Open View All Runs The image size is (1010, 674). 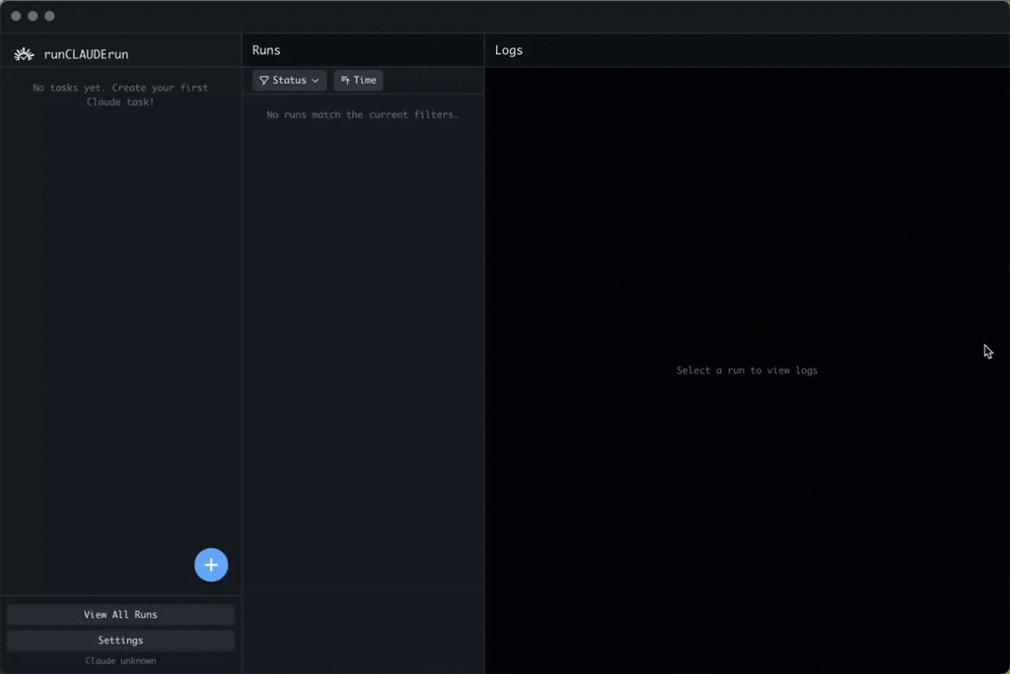point(120,615)
